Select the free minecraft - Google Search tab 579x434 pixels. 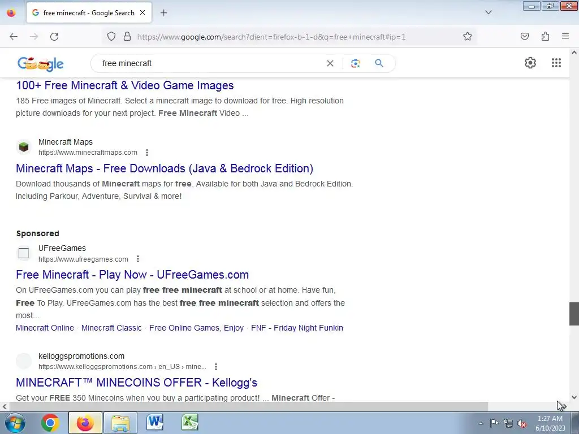click(x=89, y=12)
